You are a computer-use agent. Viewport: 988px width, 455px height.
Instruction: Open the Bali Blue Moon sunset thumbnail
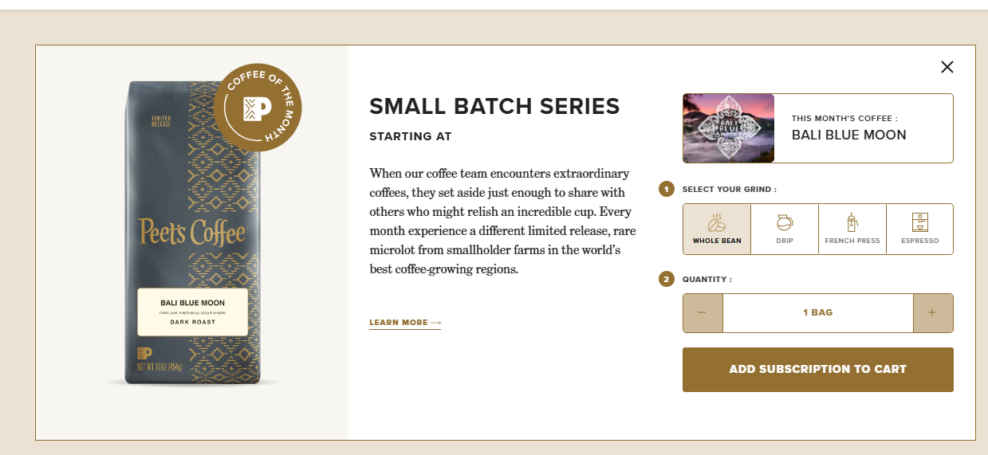tap(729, 128)
